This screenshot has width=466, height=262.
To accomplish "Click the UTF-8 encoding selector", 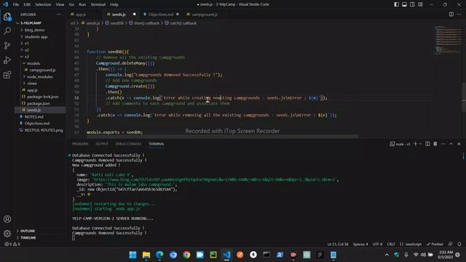I will [x=377, y=245].
